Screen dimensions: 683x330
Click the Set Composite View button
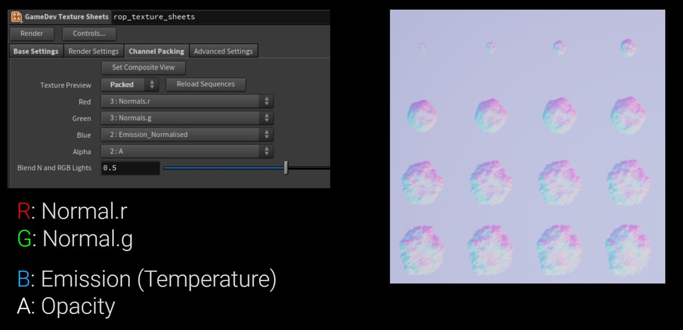click(x=143, y=67)
